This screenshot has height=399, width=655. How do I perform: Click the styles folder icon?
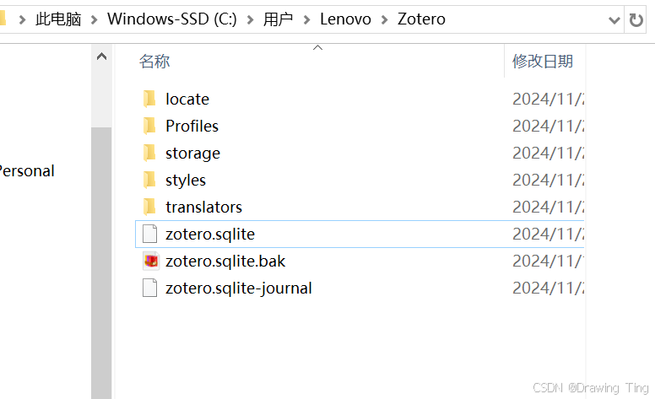point(149,181)
